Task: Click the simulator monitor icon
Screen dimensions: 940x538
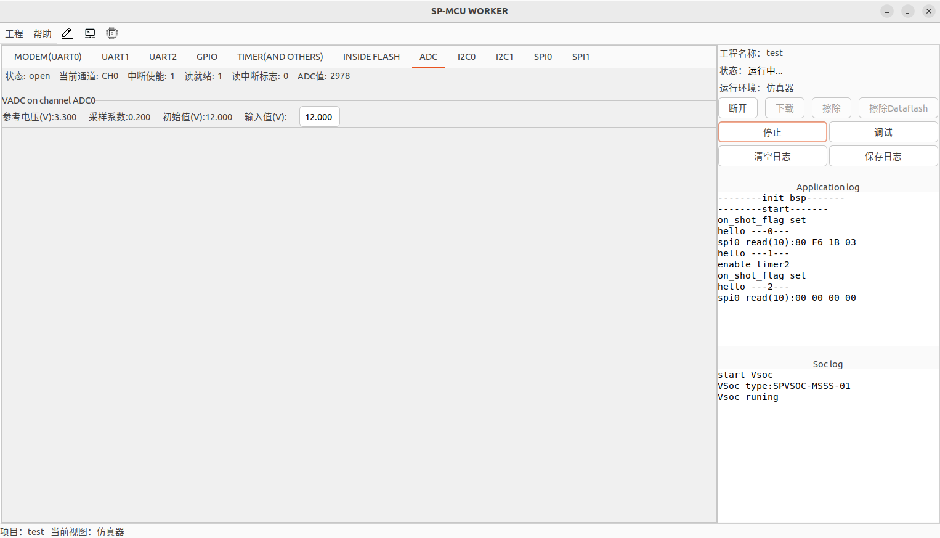Action: 90,33
